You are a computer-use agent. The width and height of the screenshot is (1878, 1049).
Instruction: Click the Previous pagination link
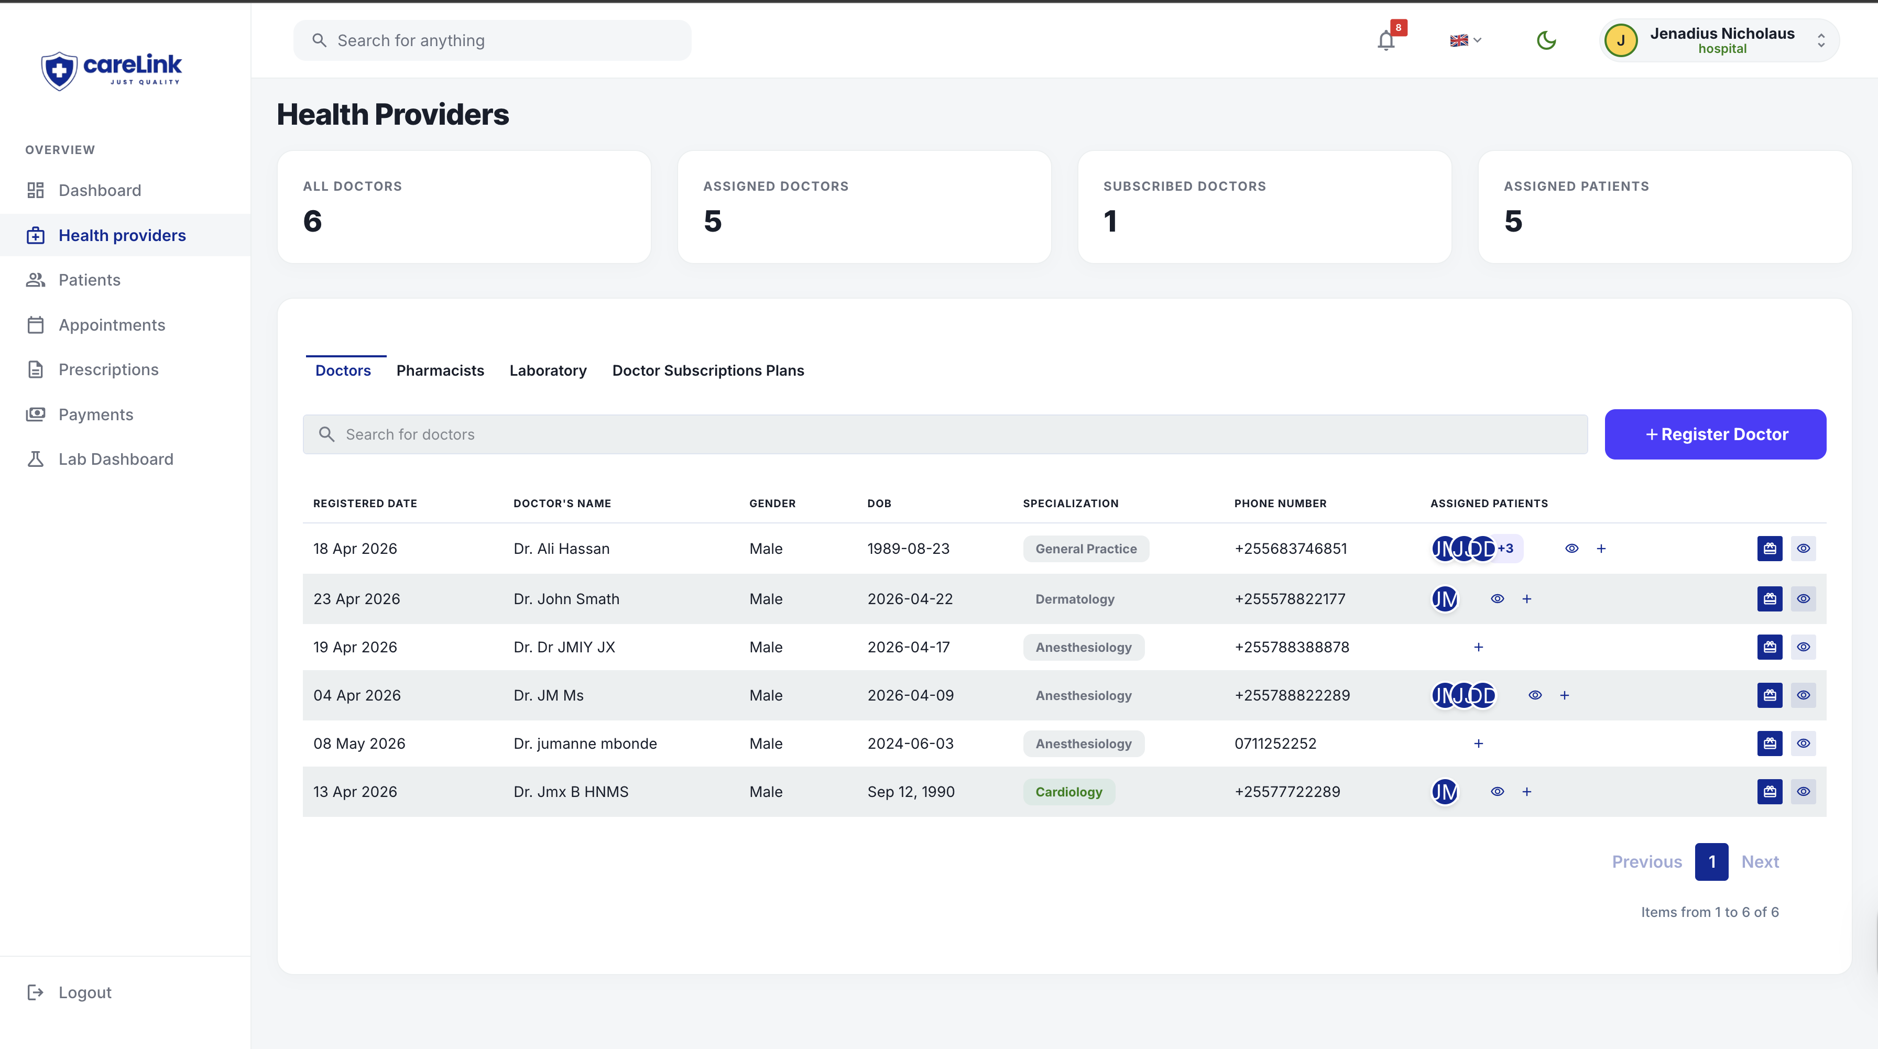(x=1647, y=861)
